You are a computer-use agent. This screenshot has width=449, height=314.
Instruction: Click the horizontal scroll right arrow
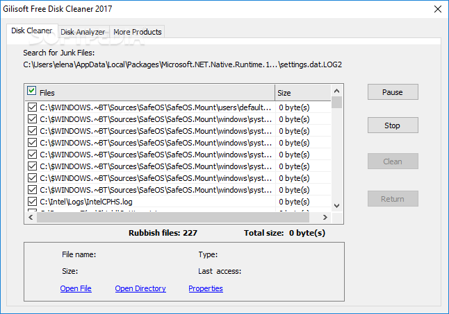[325, 217]
